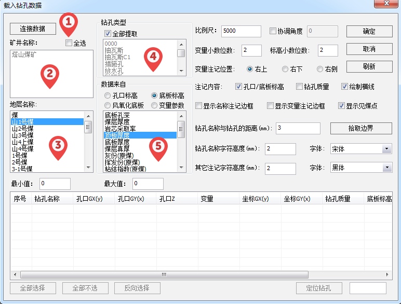Click the 比例尺 input field
This screenshot has height=304, width=401.
pyautogui.click(x=242, y=31)
